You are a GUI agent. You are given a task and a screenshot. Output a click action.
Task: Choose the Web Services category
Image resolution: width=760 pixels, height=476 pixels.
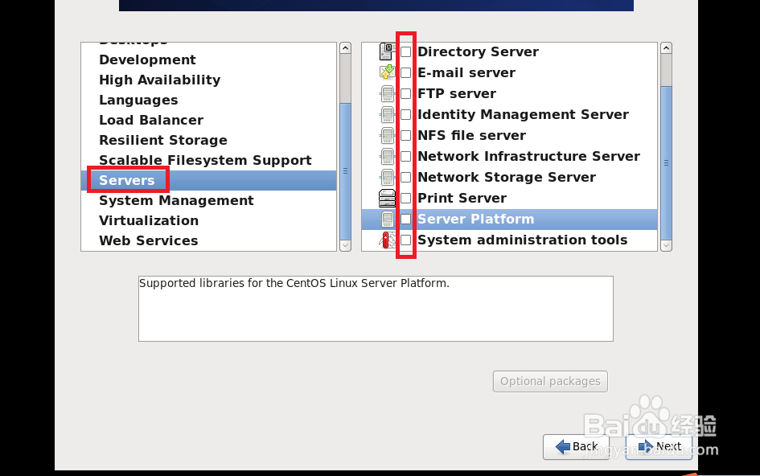[x=148, y=240]
